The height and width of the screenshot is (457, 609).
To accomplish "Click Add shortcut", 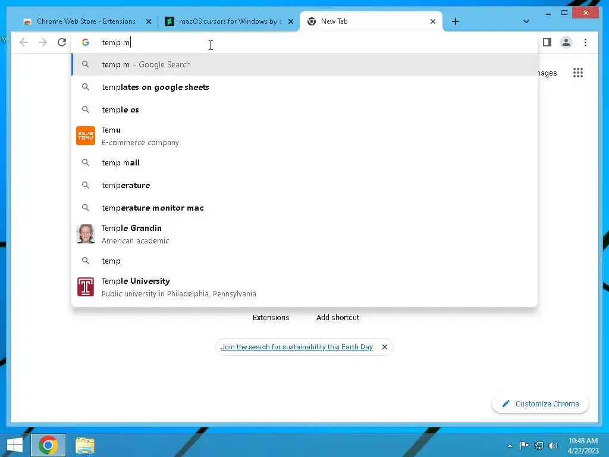I will (x=338, y=318).
